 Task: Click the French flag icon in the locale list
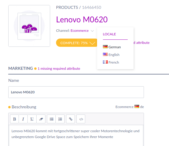click(x=105, y=62)
